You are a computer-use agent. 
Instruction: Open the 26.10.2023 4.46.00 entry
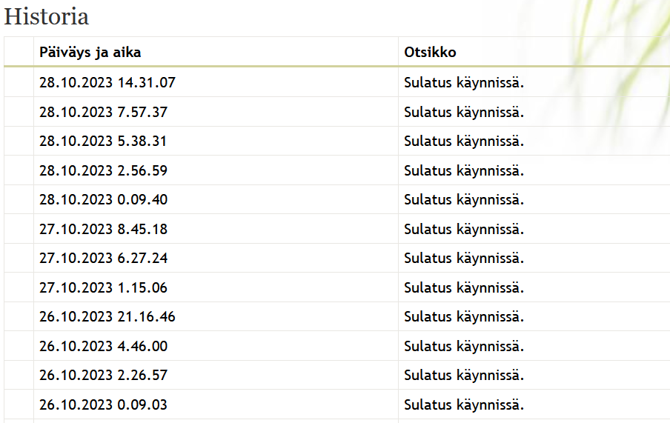(x=103, y=346)
